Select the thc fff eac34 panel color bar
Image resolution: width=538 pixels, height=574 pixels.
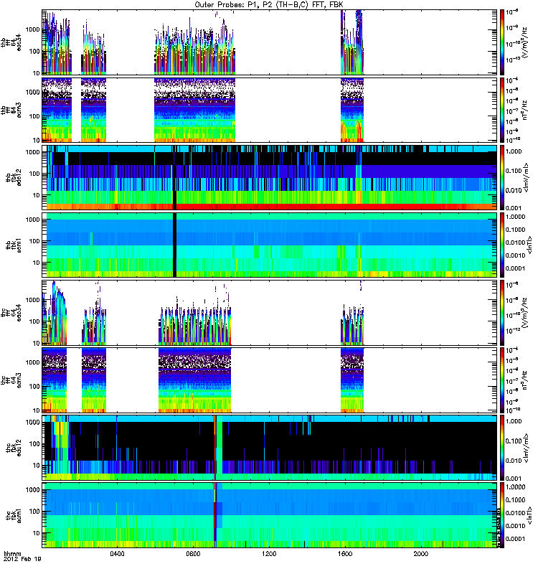click(x=501, y=313)
